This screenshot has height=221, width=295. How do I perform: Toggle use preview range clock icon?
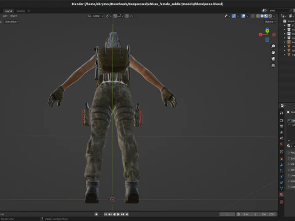238,214
